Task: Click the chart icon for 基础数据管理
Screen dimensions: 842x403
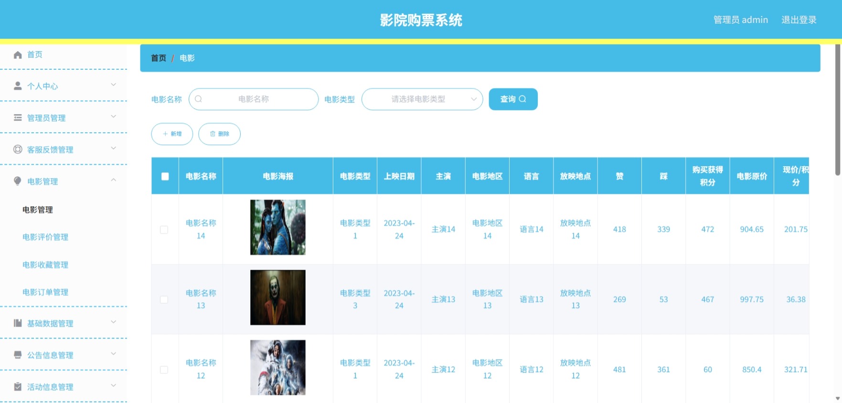Action: pos(18,323)
